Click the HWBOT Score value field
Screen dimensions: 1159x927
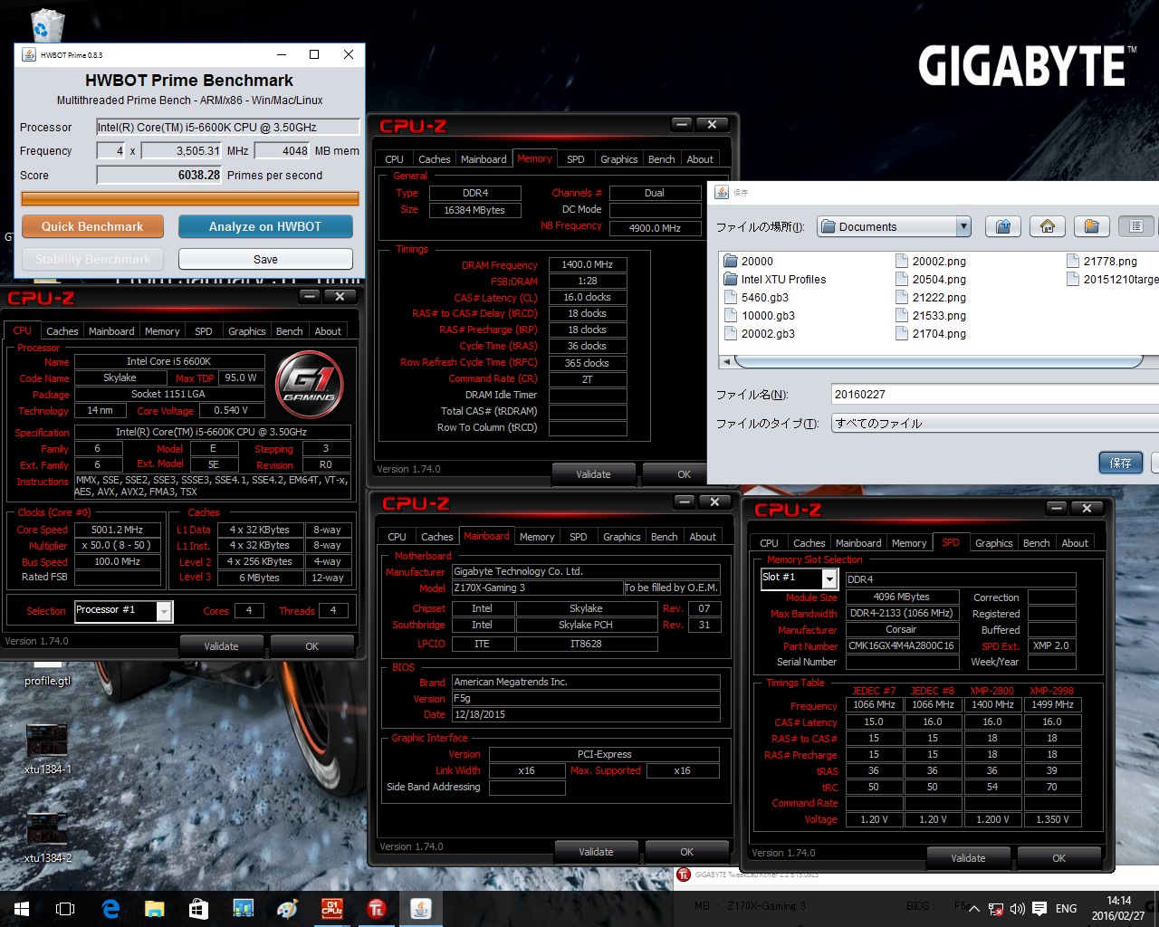tap(158, 175)
